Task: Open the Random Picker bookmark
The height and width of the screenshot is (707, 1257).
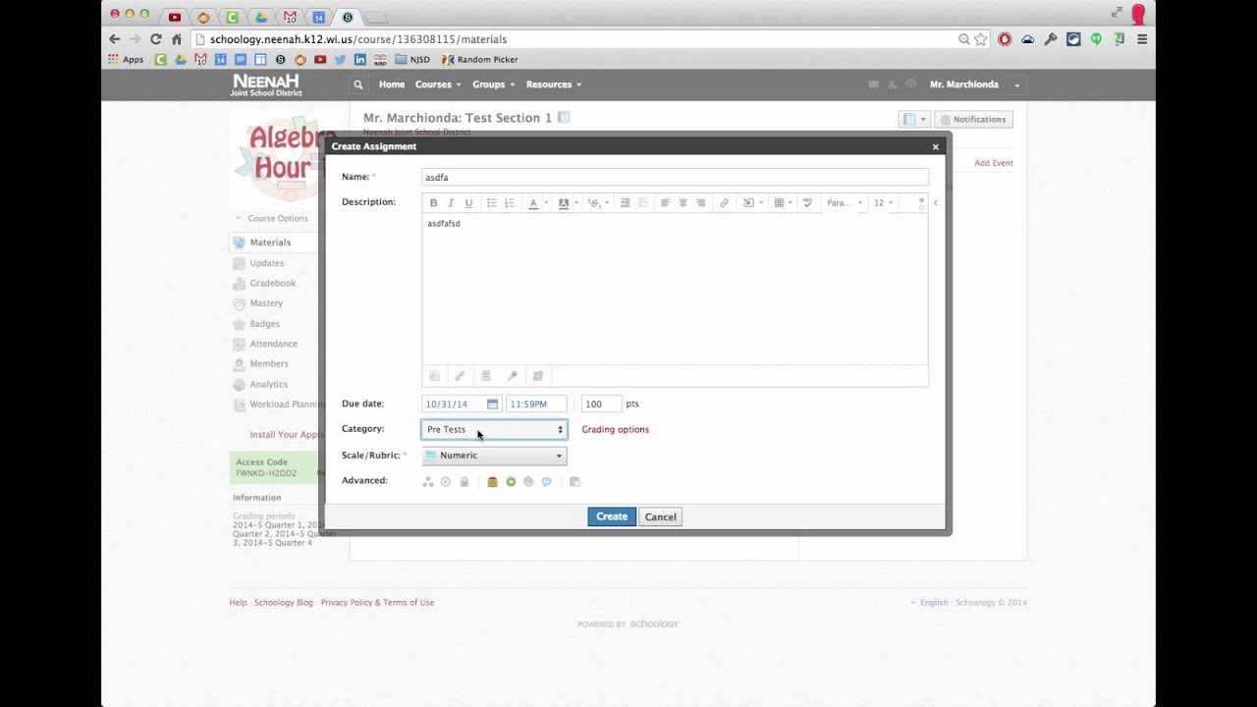Action: click(x=480, y=60)
